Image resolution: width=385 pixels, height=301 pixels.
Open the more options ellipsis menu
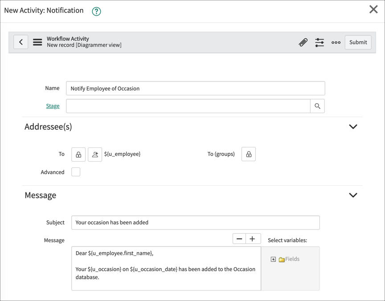pyautogui.click(x=336, y=42)
